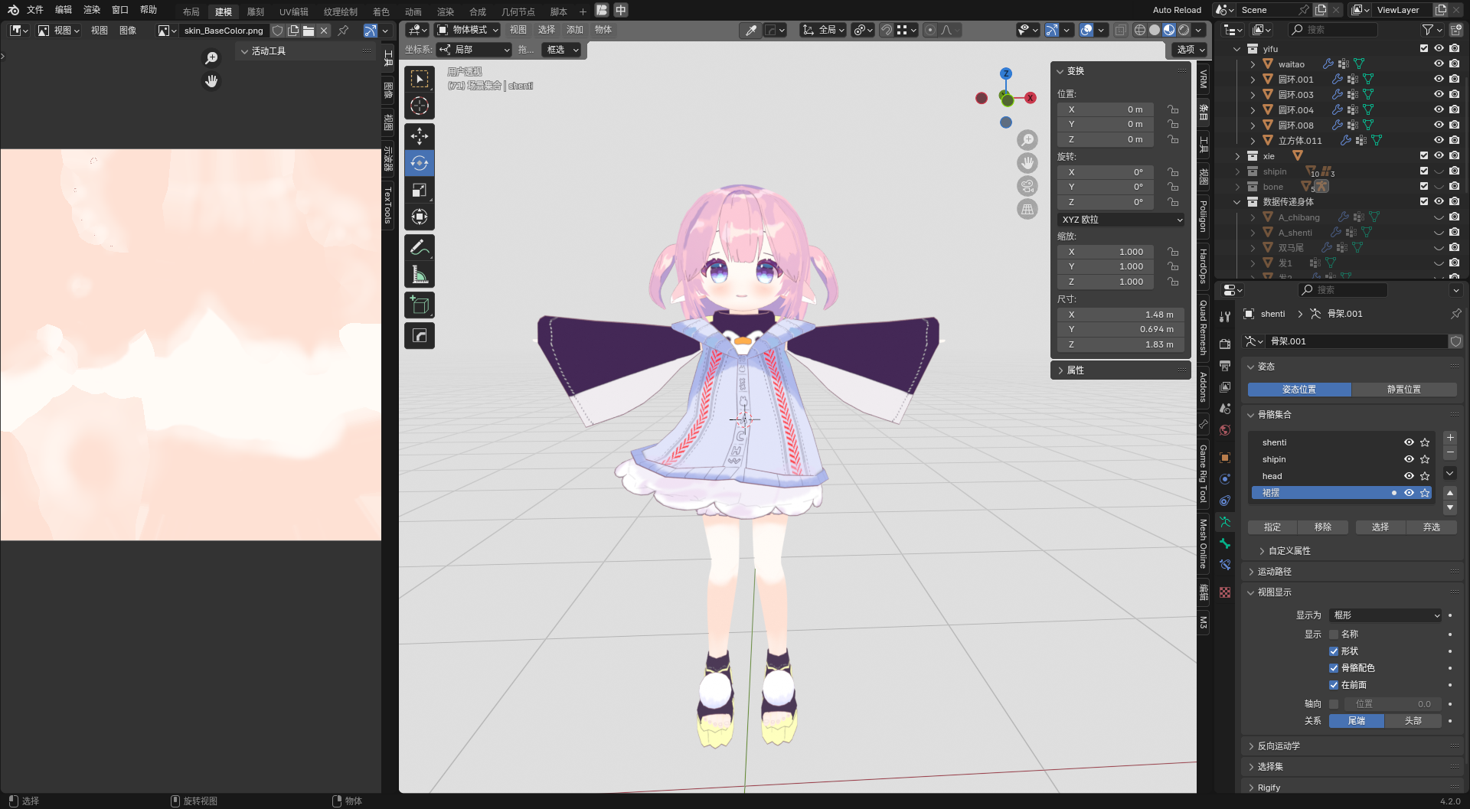Switch to the UV编辑 workspace tab
The height and width of the screenshot is (809, 1470).
point(293,11)
